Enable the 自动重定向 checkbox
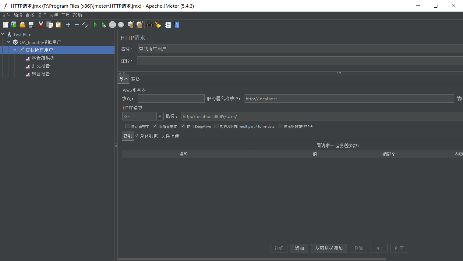Image resolution: width=463 pixels, height=261 pixels. (127, 126)
